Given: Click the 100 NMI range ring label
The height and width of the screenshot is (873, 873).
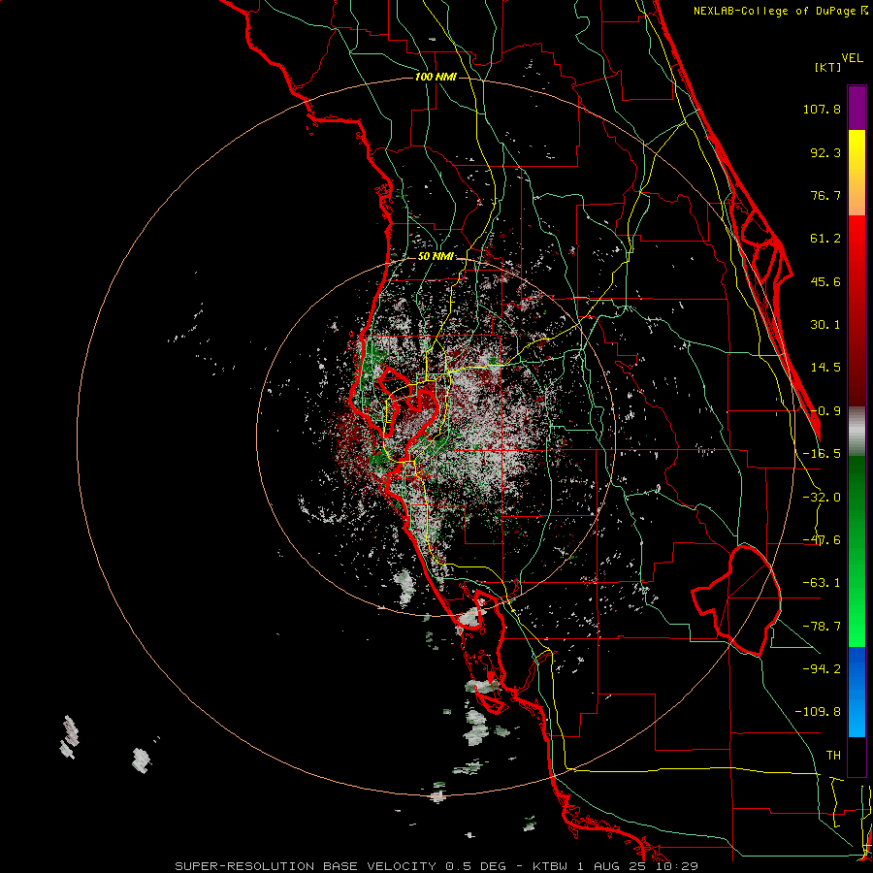Looking at the screenshot, I should (436, 77).
